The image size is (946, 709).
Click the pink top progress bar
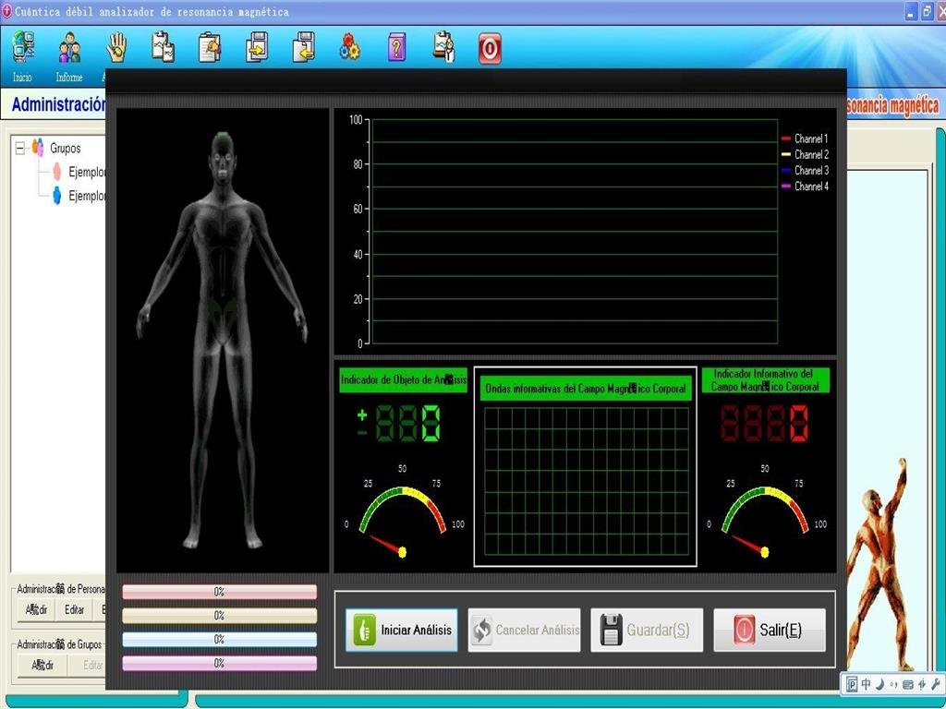tap(219, 592)
